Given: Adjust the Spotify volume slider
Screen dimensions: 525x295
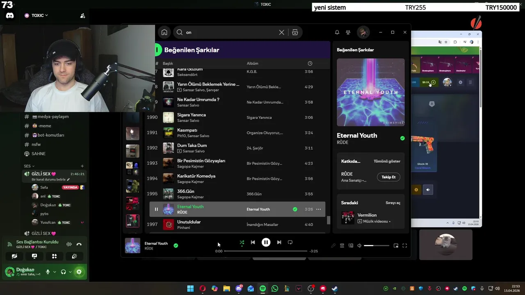Looking at the screenshot, I should tap(377, 246).
